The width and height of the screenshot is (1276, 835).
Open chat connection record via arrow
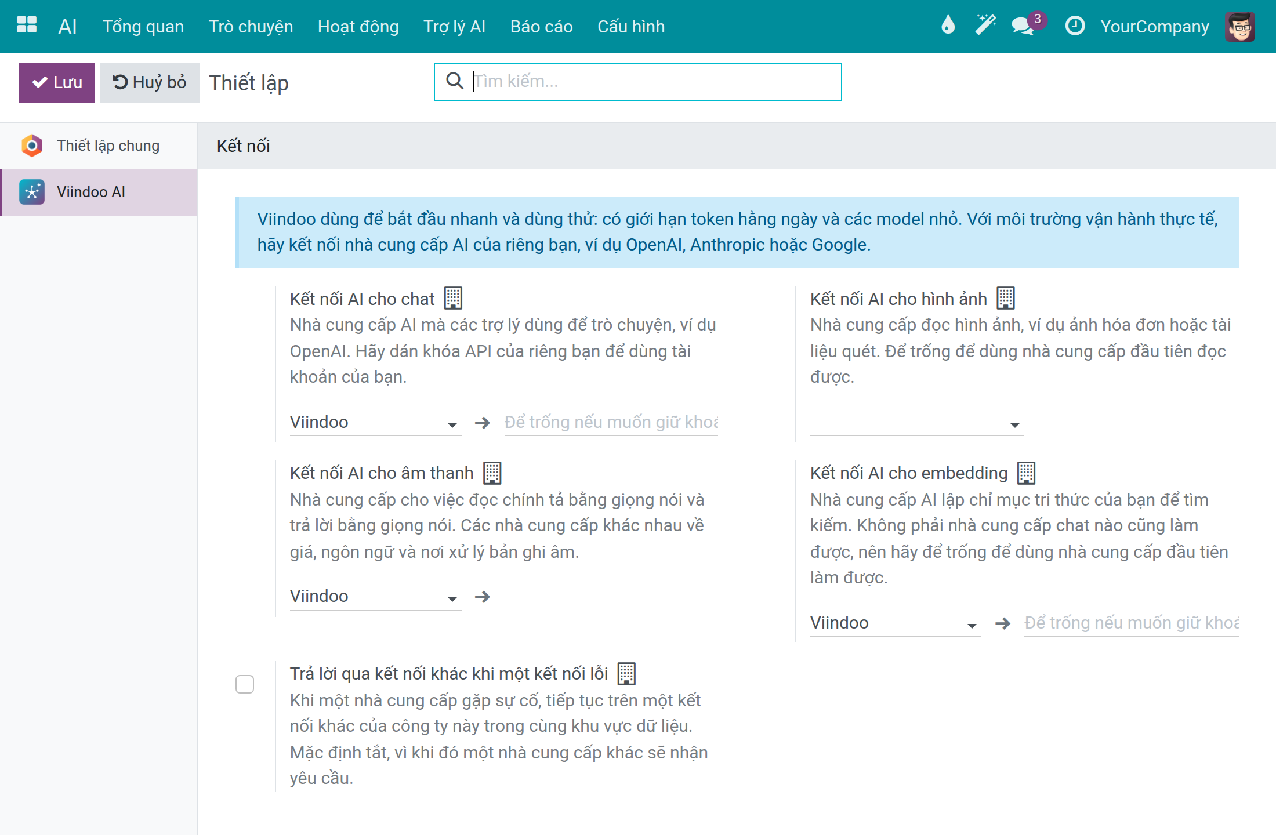click(x=483, y=423)
